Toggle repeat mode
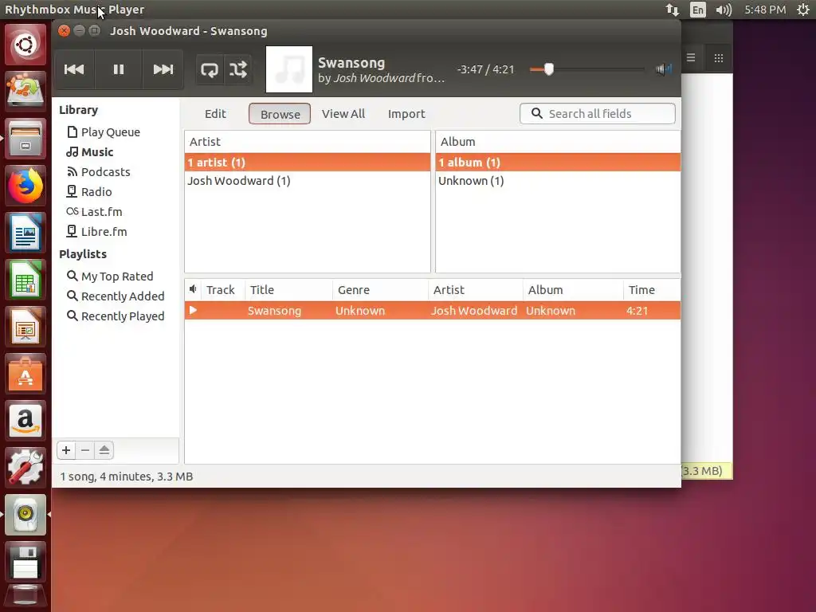 tap(210, 69)
